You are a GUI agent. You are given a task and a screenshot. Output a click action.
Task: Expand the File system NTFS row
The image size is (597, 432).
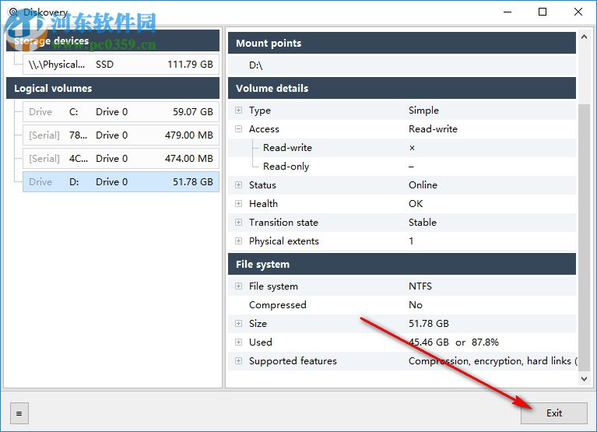point(238,286)
